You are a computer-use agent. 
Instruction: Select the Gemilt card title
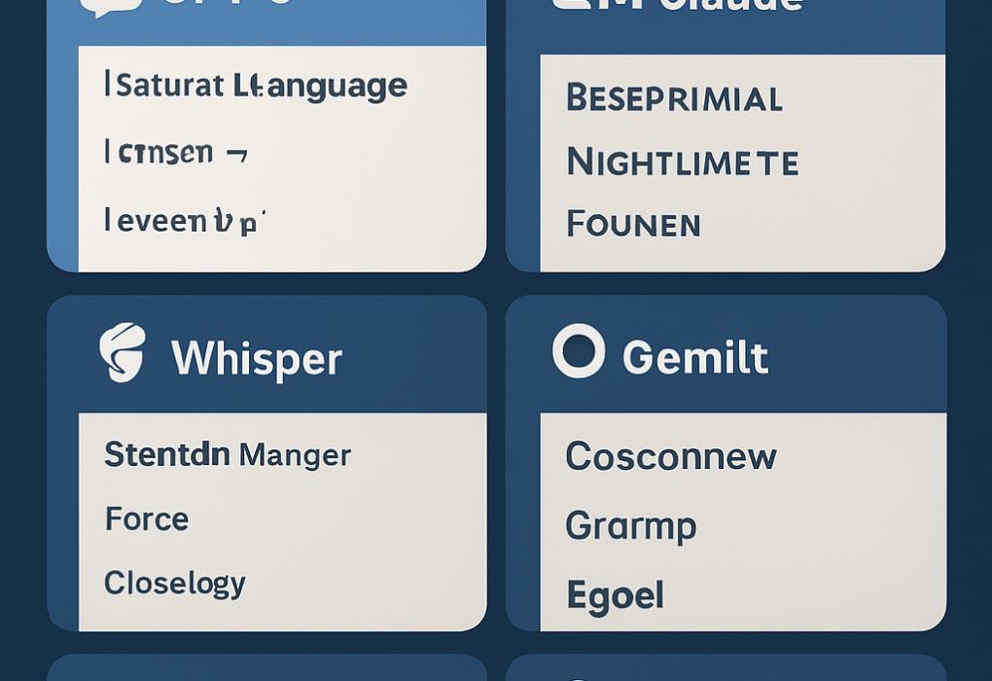pyautogui.click(x=695, y=358)
